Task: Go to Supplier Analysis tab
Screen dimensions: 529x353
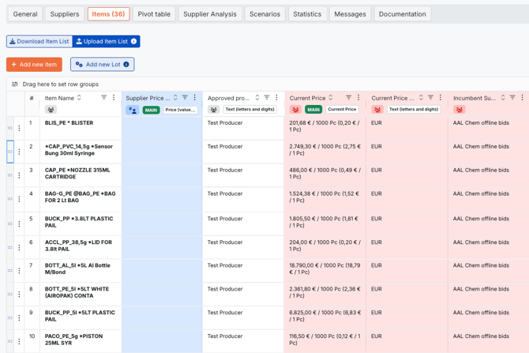Action: [210, 14]
